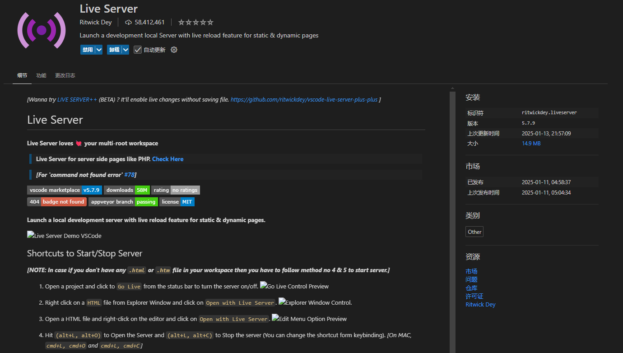Click the Go Live Control Preview image
Screen dimensions: 623x353
pos(294,286)
